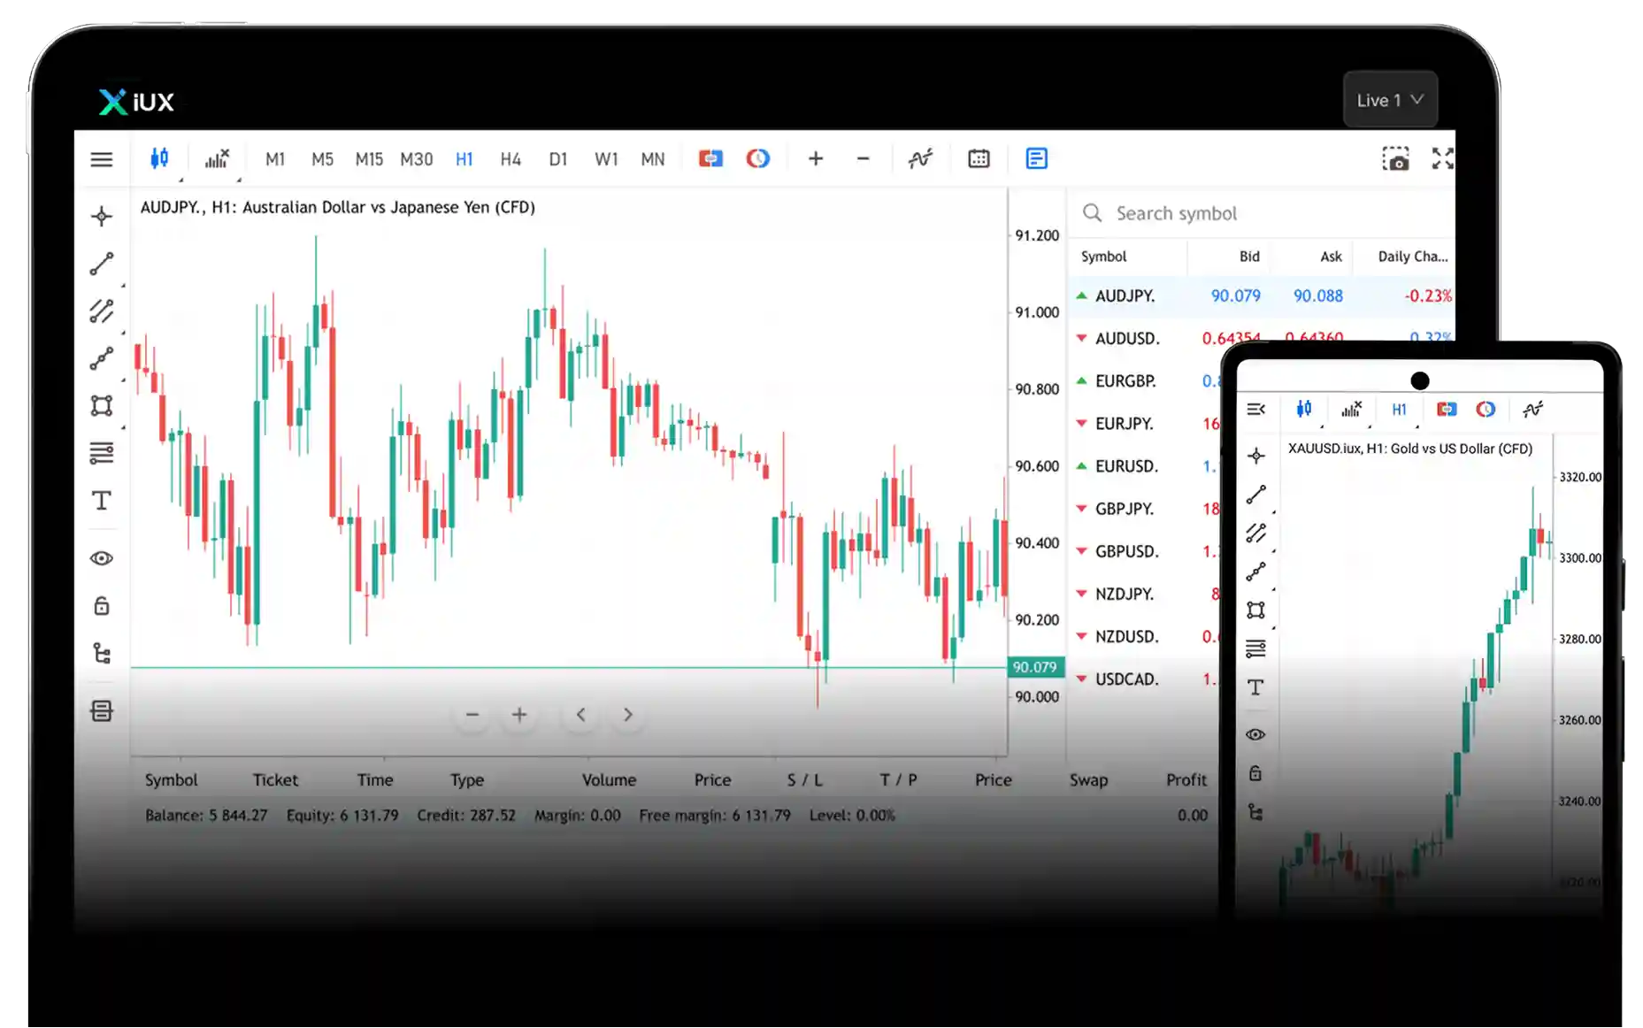Open line-chart objects icon in tablet toolbar
This screenshot has width=1643, height=1028.
coord(920,158)
